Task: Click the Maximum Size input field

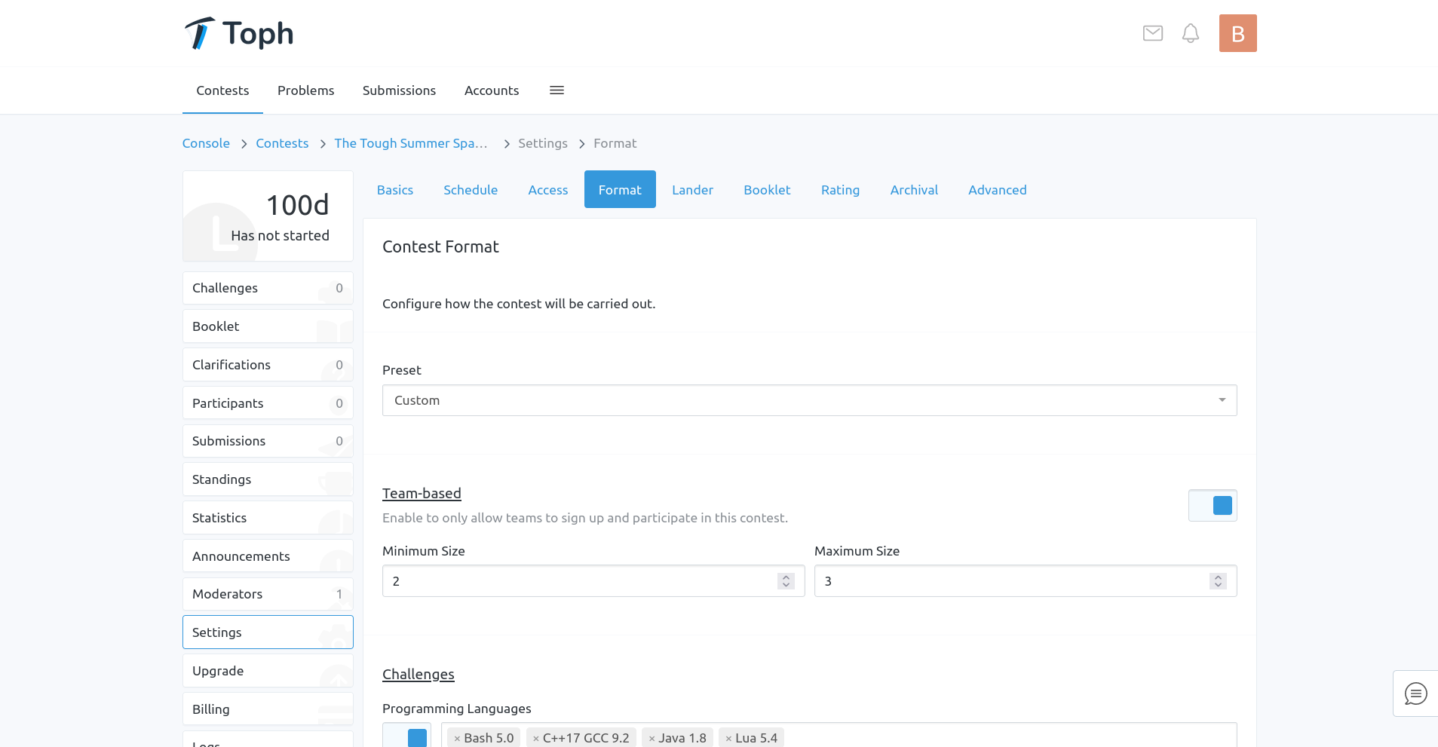Action: [1026, 581]
